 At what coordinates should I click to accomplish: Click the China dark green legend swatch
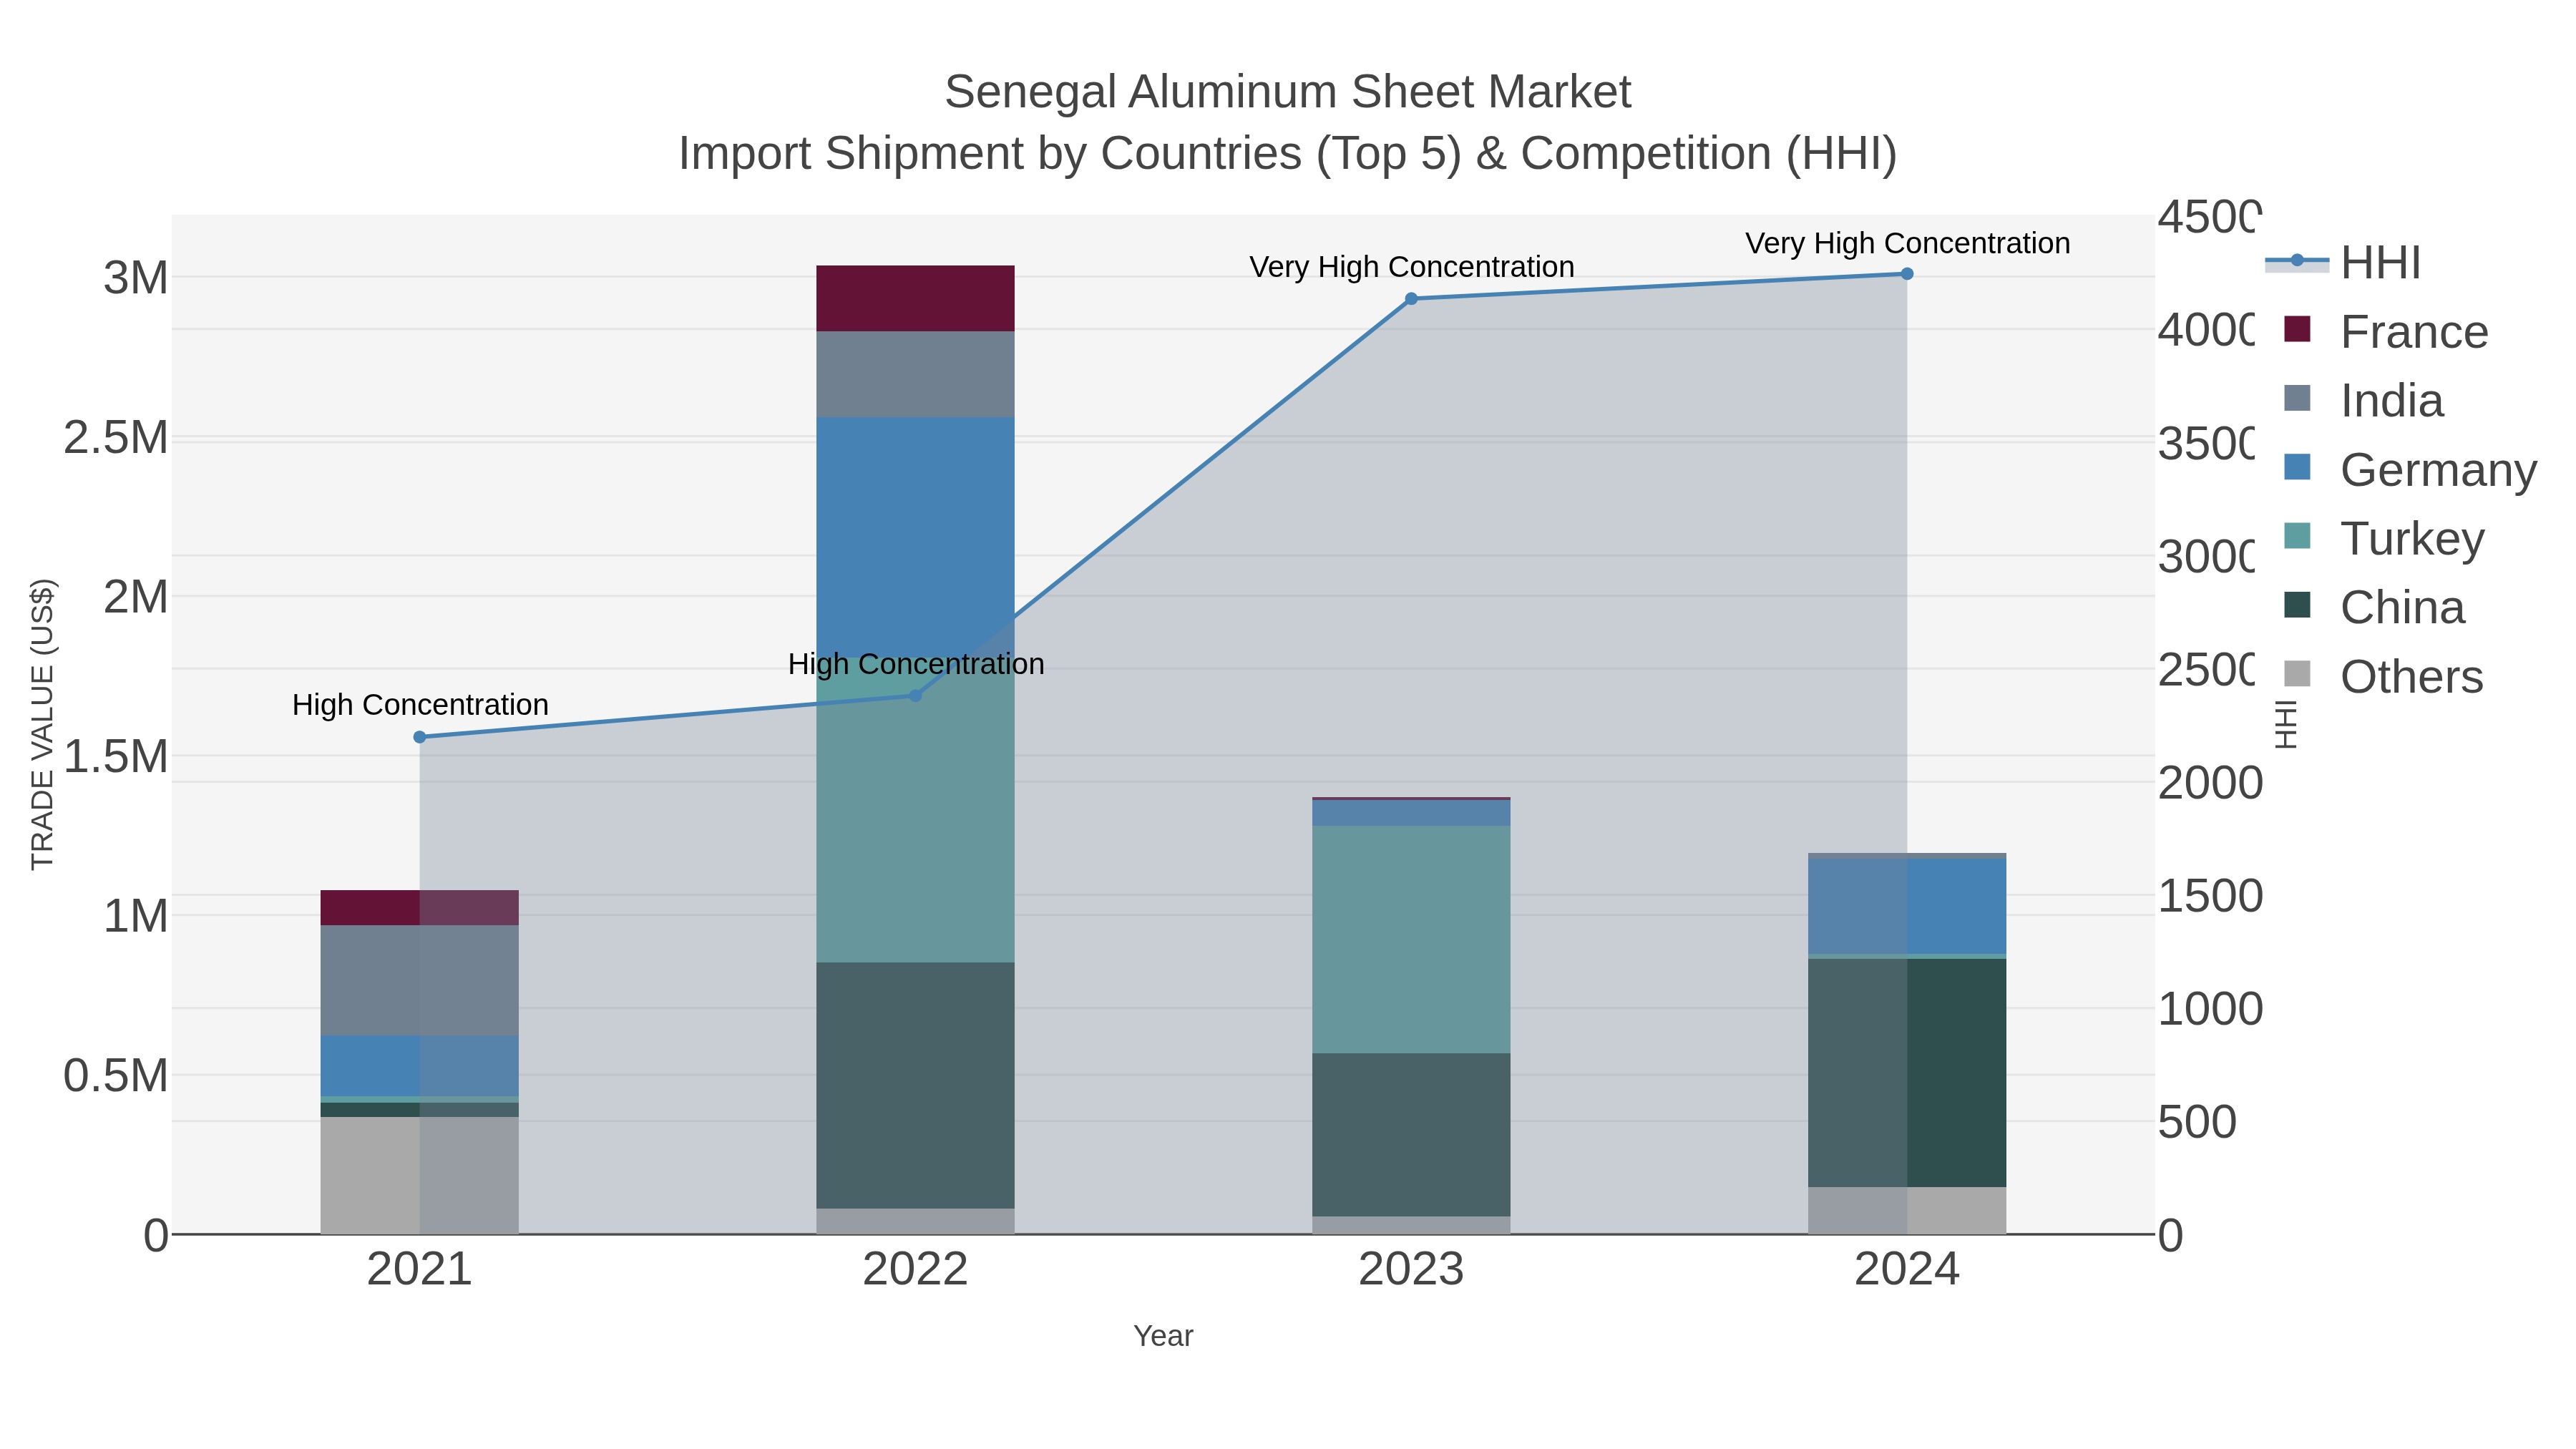[x=2298, y=605]
